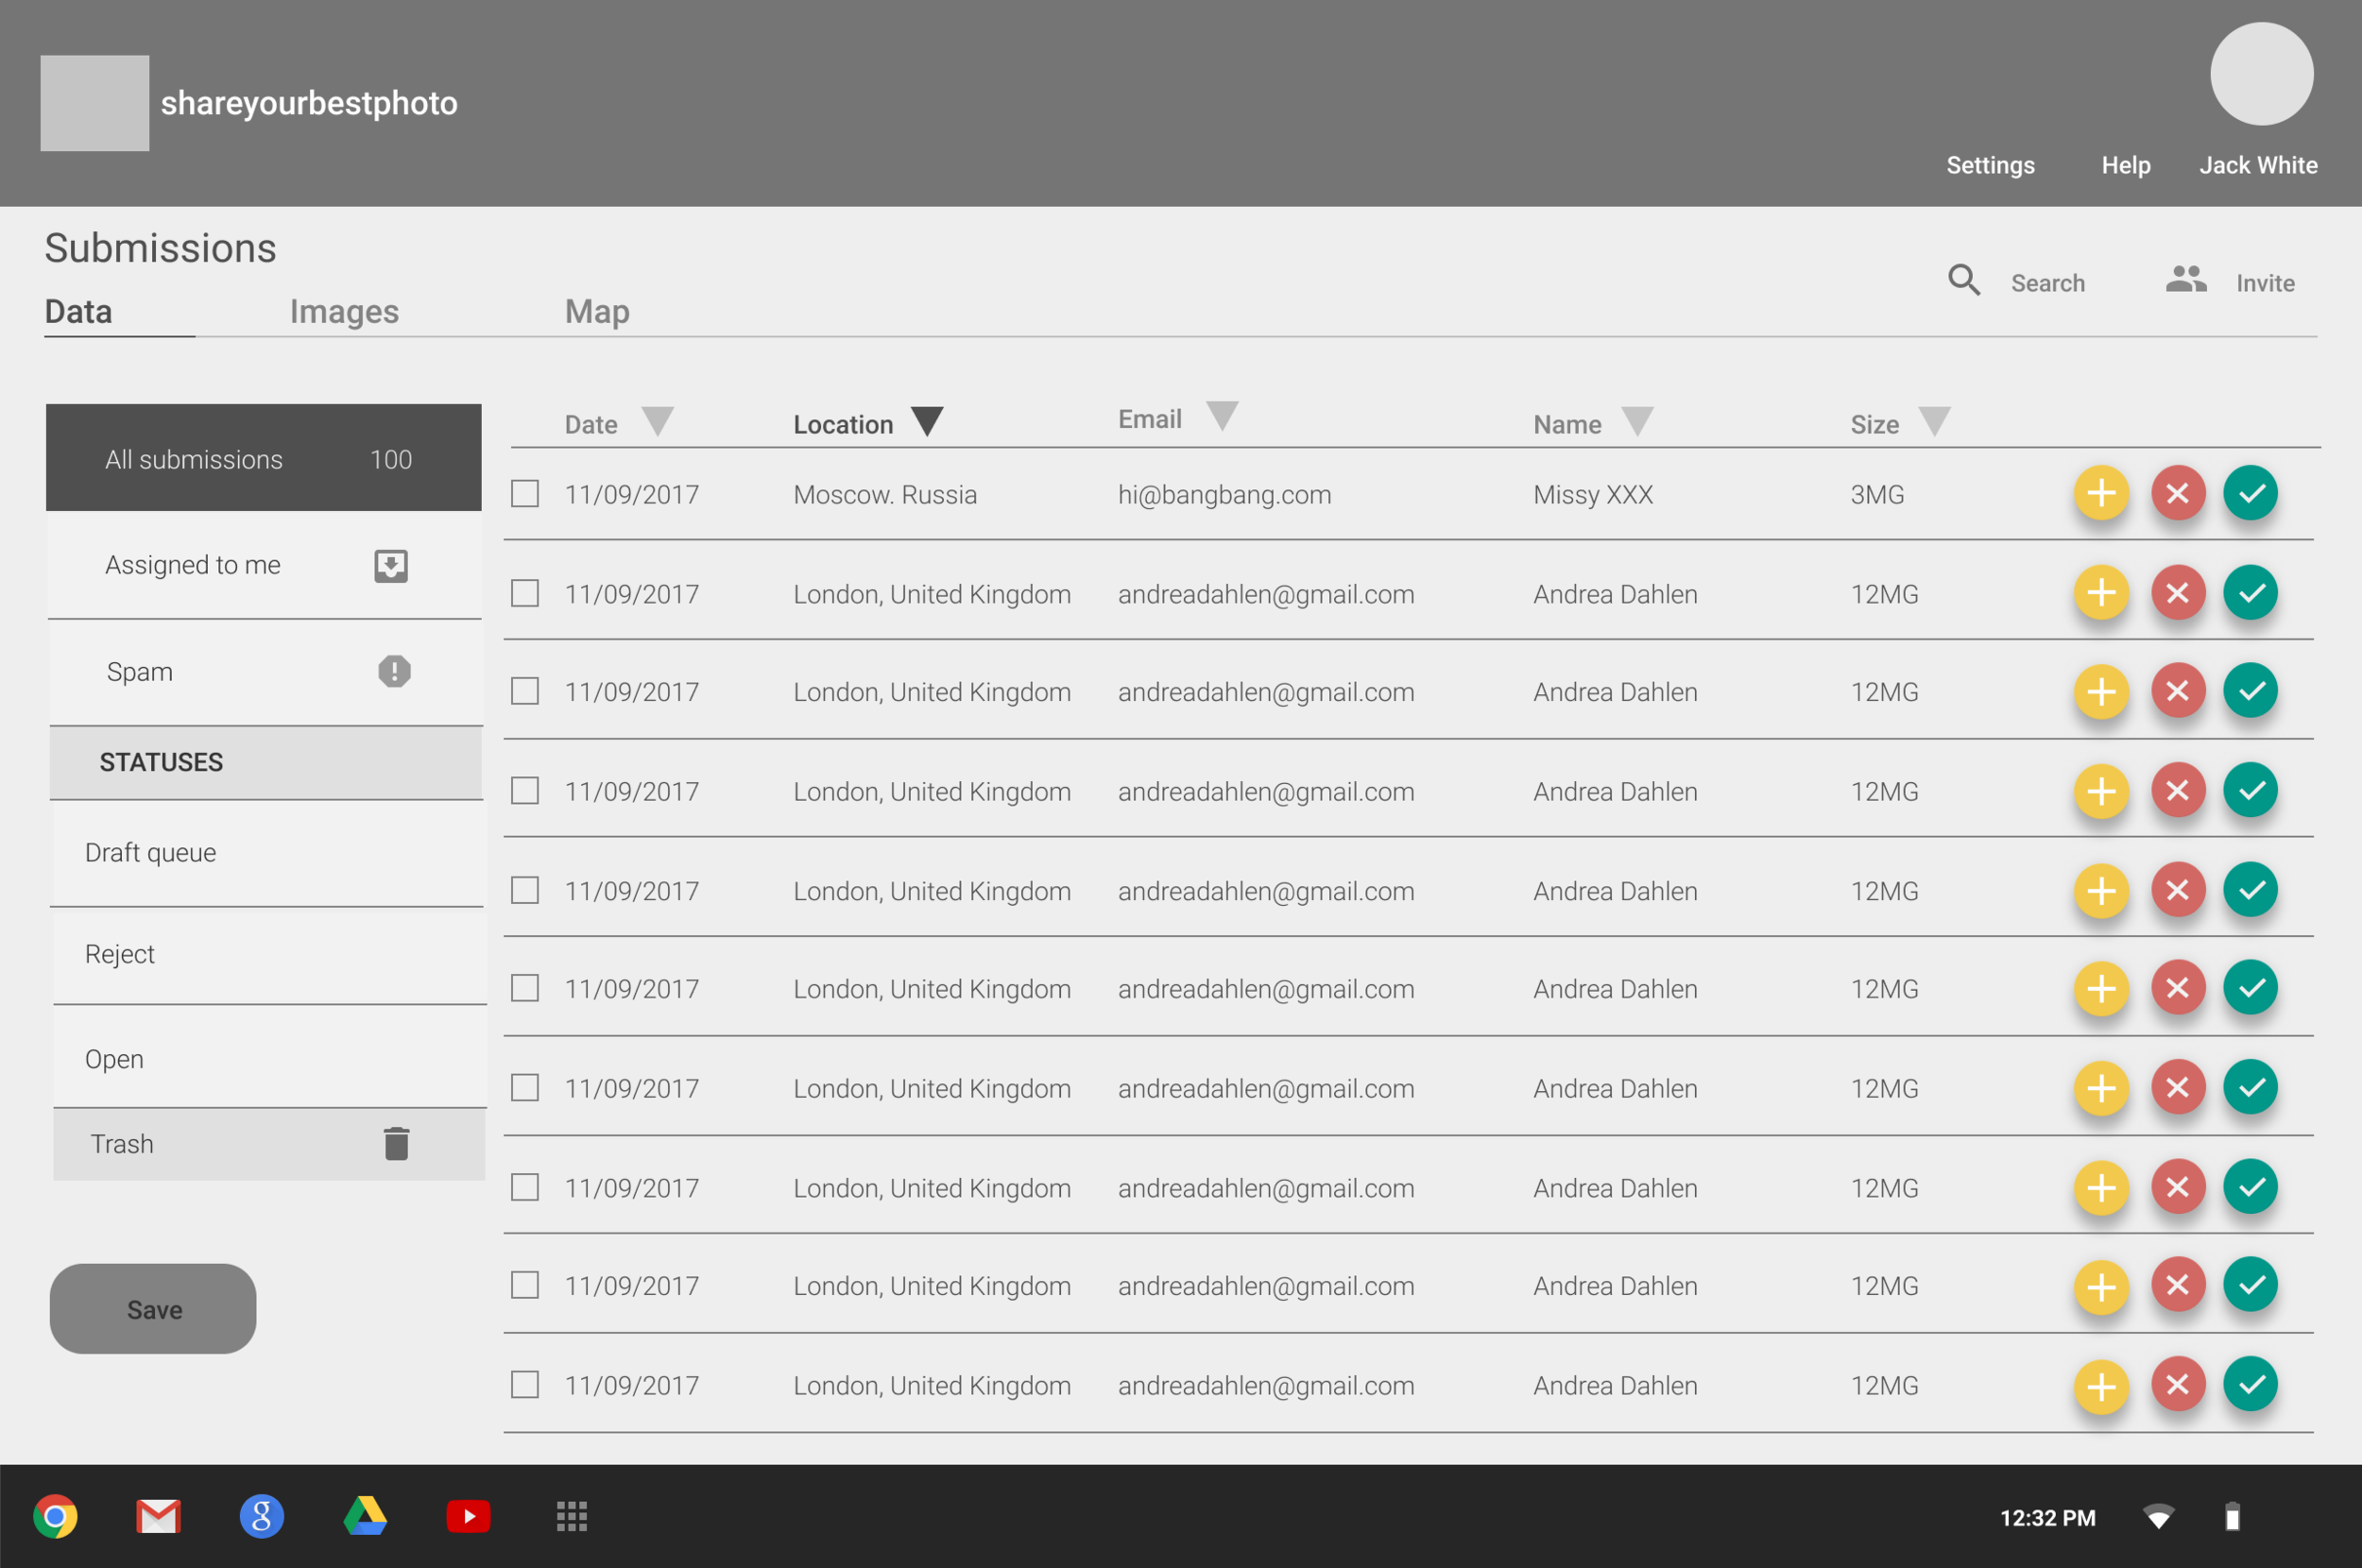Image resolution: width=2362 pixels, height=1568 pixels.
Task: Click Jack White profile avatar
Action: click(2261, 74)
